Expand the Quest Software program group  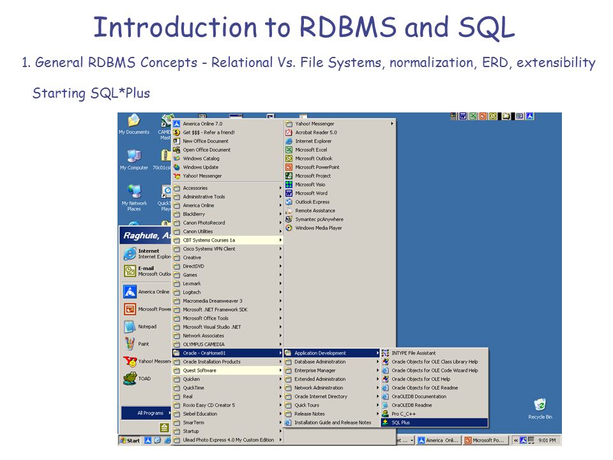(227, 371)
